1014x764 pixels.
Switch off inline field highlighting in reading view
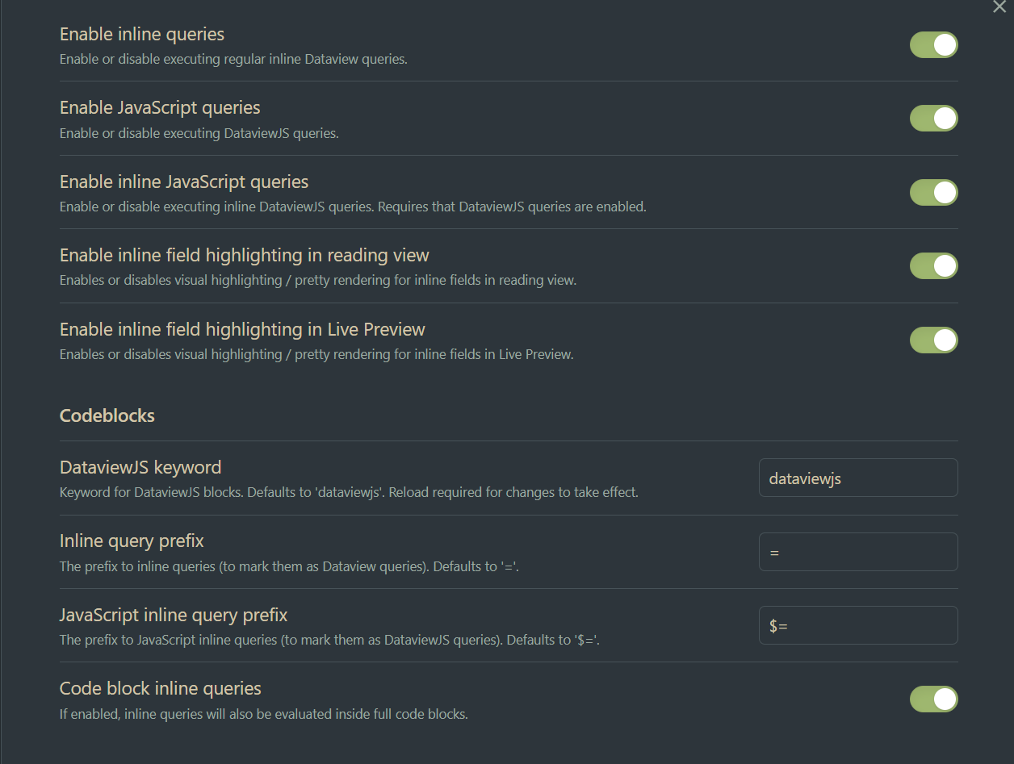tap(934, 266)
